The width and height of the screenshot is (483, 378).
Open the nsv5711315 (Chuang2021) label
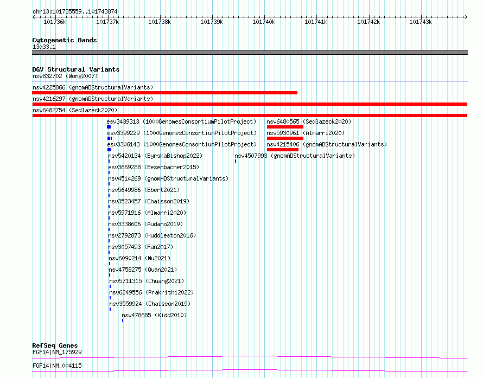pos(147,281)
